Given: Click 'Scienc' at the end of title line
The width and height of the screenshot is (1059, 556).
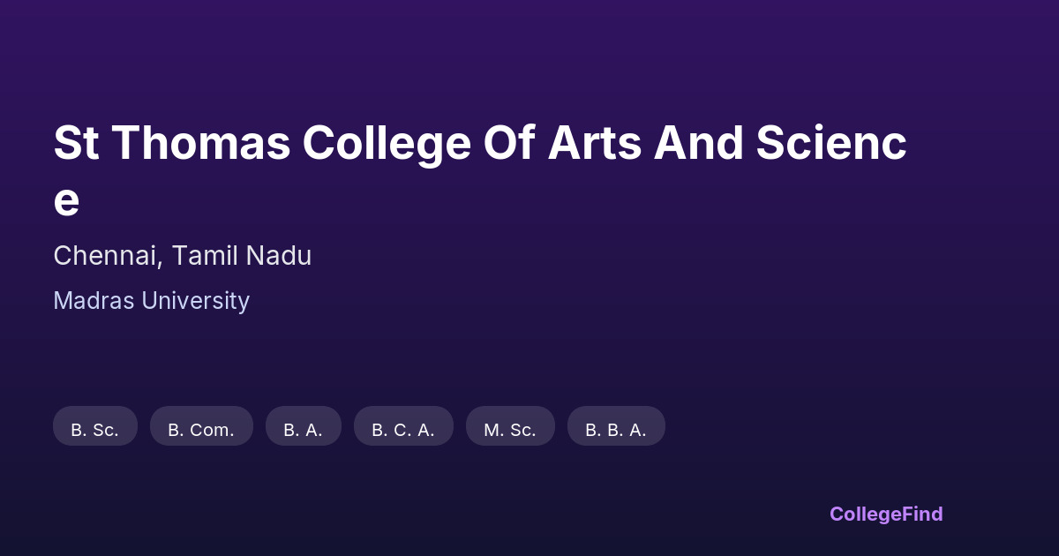Looking at the screenshot, I should click(830, 144).
